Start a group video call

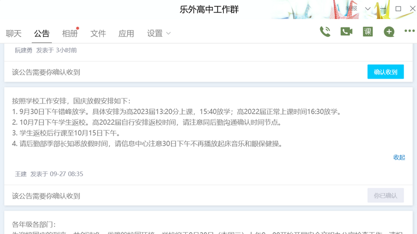pyautogui.click(x=346, y=31)
